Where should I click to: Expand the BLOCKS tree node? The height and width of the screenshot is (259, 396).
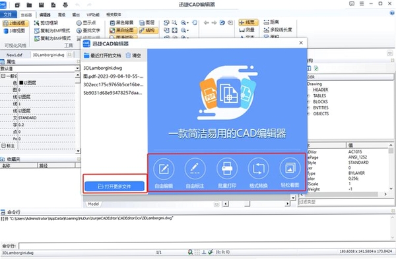click(x=308, y=102)
